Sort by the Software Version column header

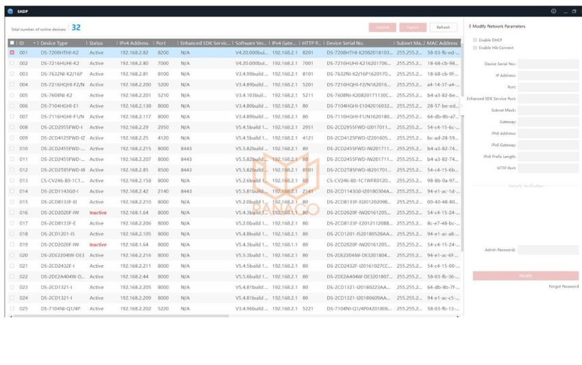tap(251, 43)
